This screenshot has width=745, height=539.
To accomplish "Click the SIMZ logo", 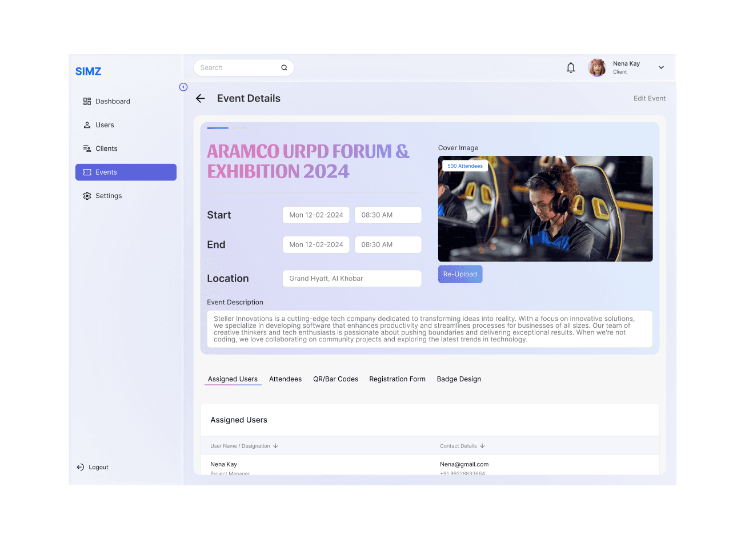I will coord(88,71).
